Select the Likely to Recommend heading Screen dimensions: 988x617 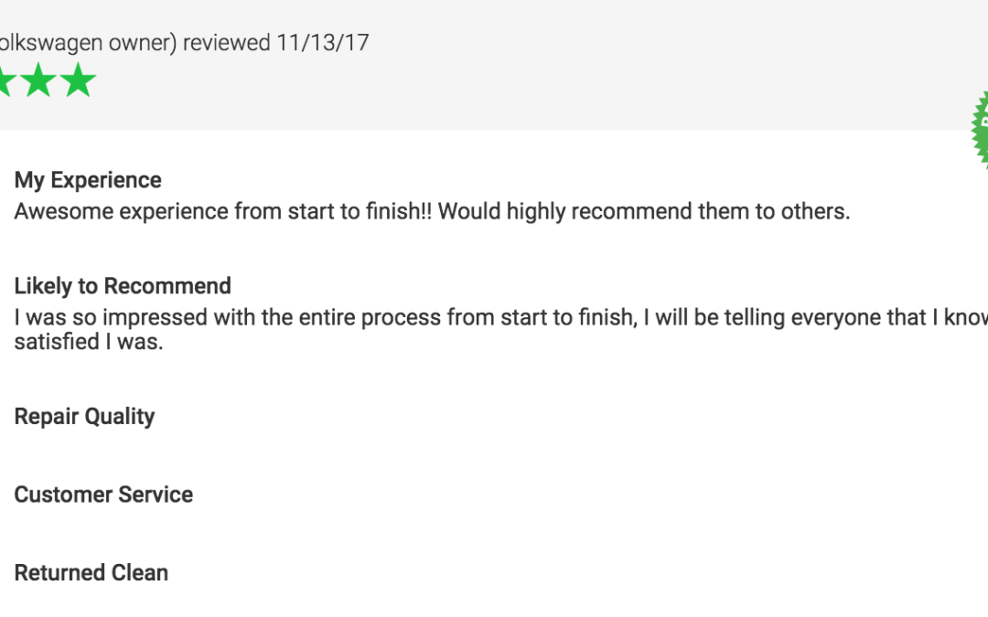click(123, 286)
